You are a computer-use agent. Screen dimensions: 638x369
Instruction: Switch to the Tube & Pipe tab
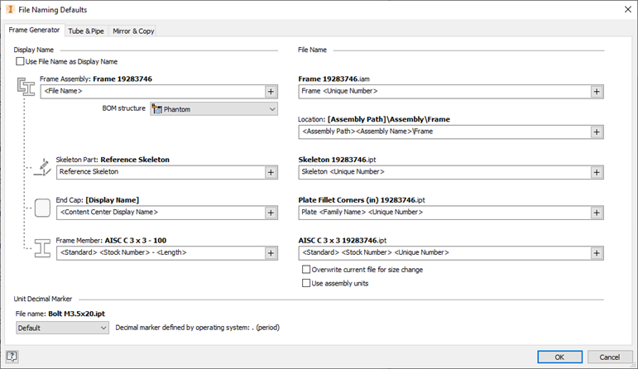pos(86,31)
